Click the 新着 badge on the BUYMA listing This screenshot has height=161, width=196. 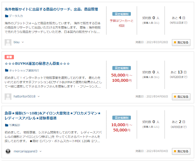pyautogui.click(x=9, y=57)
